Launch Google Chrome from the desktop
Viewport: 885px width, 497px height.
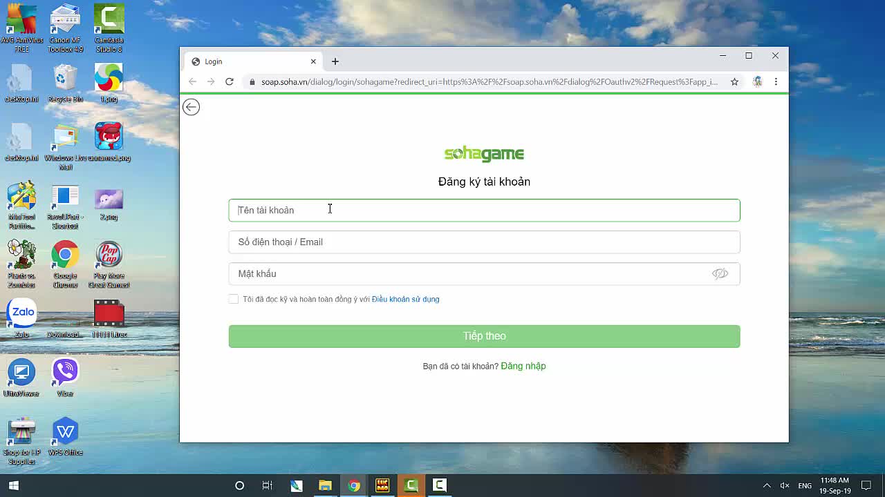click(65, 264)
